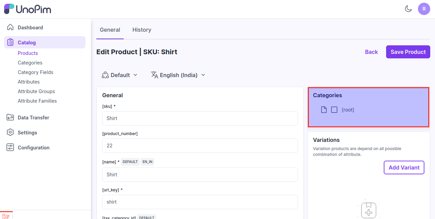The height and width of the screenshot is (219, 435).
Task: Open the Default channel dropdown
Action: (120, 75)
